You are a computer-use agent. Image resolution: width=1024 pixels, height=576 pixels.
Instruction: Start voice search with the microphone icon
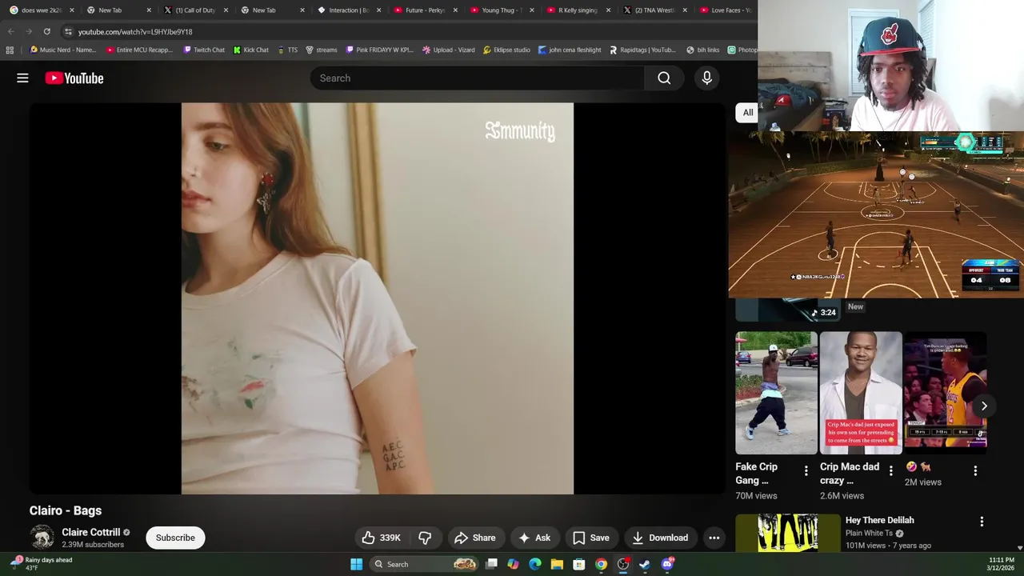click(706, 78)
